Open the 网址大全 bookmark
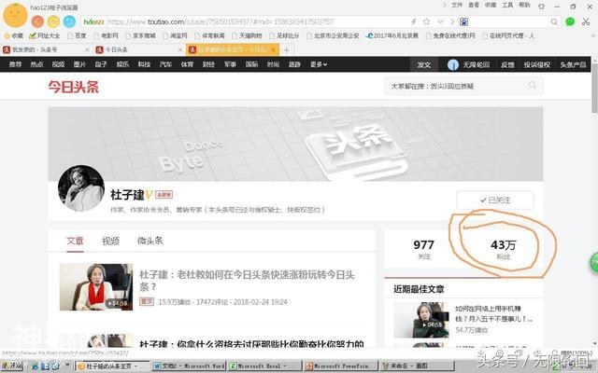This screenshot has width=598, height=373. (x=45, y=35)
